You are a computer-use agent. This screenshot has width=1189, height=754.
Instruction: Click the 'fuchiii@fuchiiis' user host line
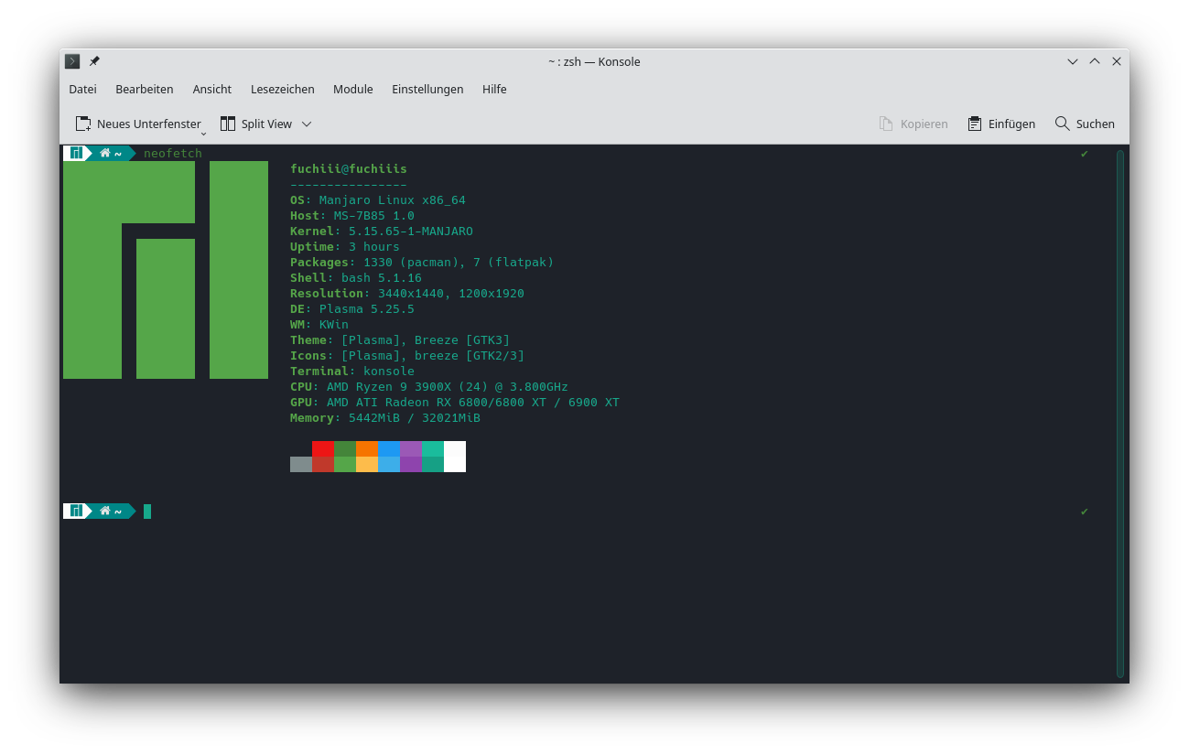coord(349,168)
